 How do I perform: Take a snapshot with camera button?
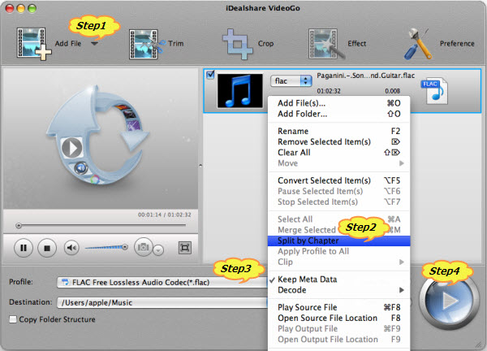click(143, 247)
